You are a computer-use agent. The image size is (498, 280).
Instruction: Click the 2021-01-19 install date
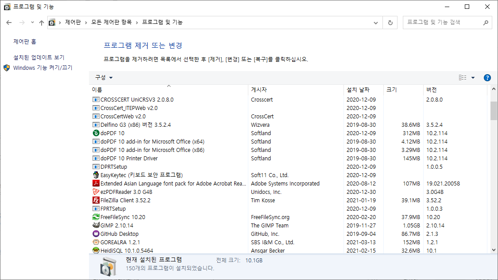coord(361,200)
